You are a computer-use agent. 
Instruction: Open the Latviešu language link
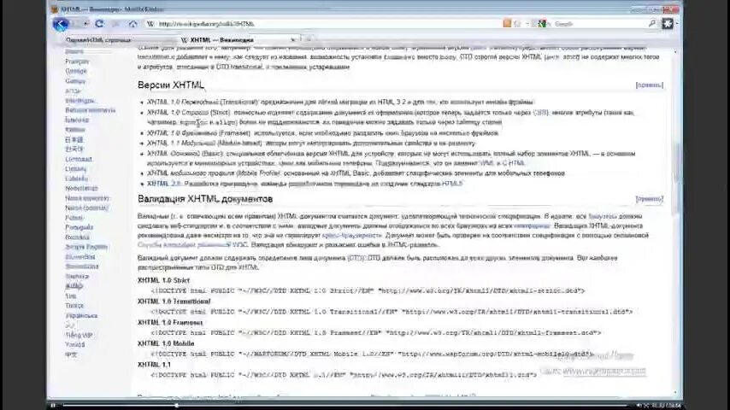77,179
